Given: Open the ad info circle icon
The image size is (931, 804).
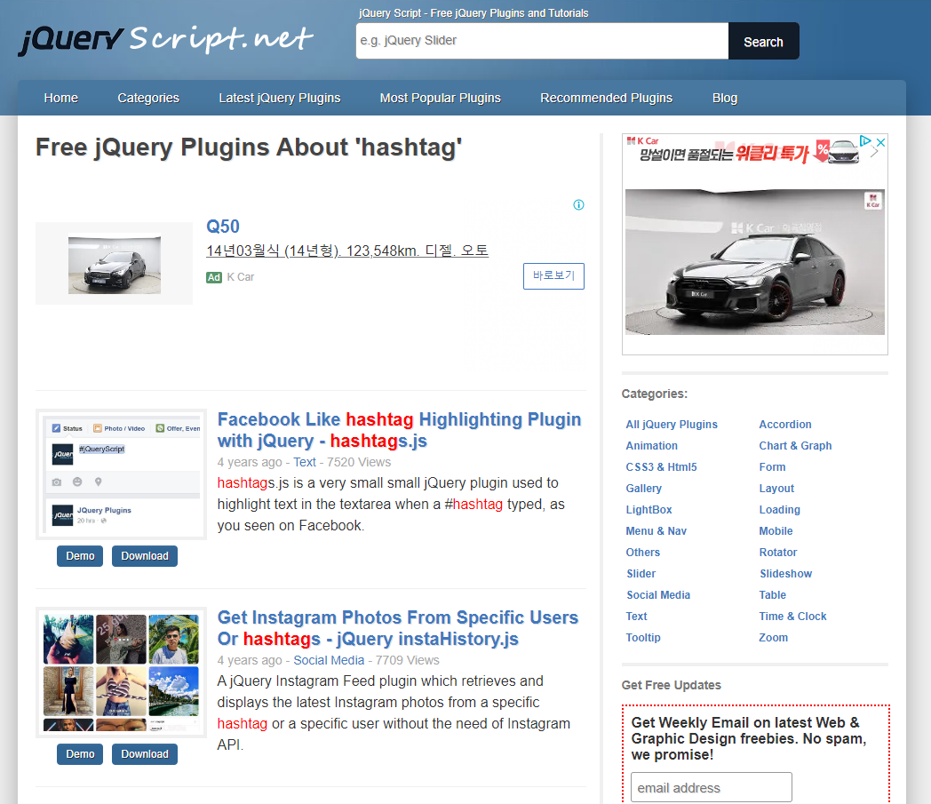Looking at the screenshot, I should tap(578, 205).
